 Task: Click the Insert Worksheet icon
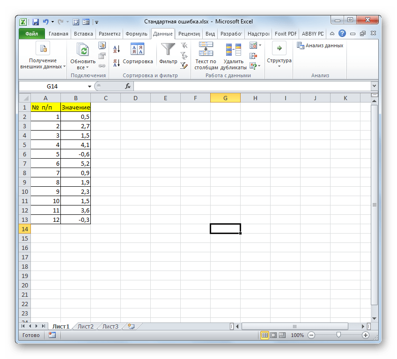click(x=131, y=326)
